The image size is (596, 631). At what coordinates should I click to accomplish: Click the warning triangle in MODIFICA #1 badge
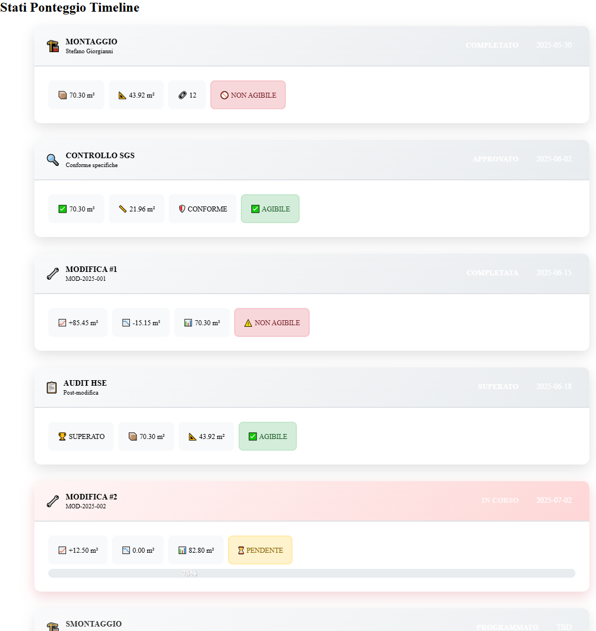coord(248,323)
